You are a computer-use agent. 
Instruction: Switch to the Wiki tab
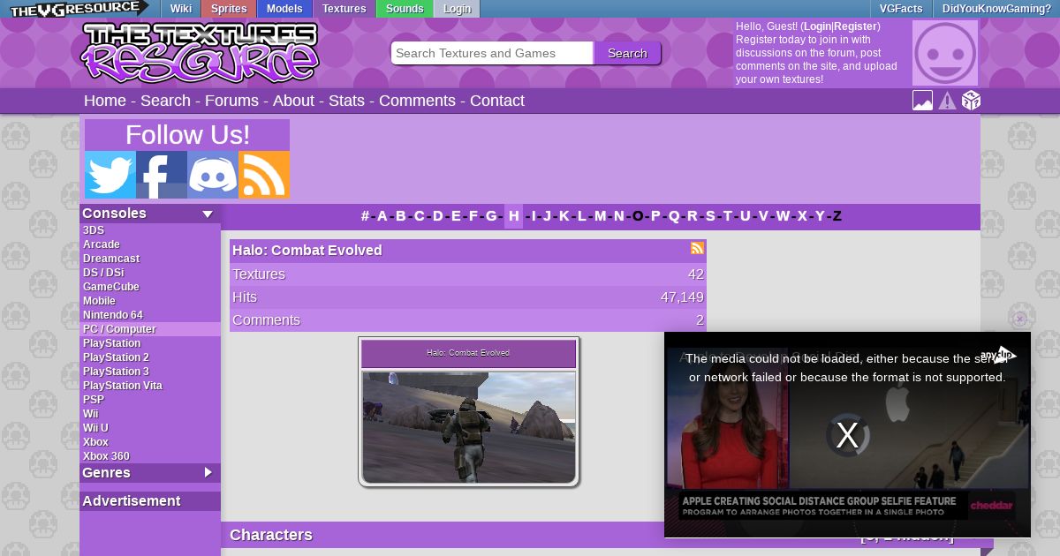181,9
